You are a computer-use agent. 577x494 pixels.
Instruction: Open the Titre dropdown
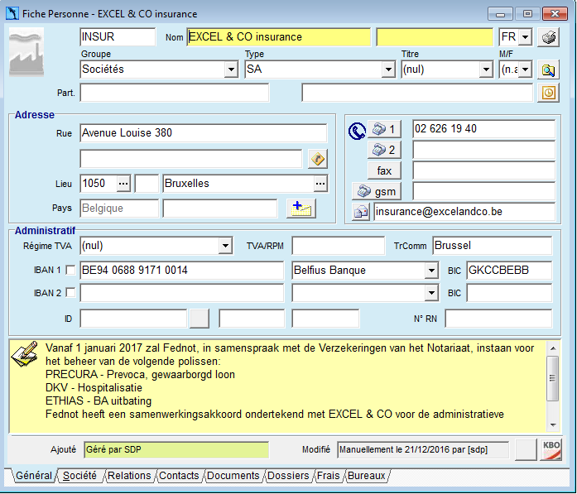pos(486,70)
